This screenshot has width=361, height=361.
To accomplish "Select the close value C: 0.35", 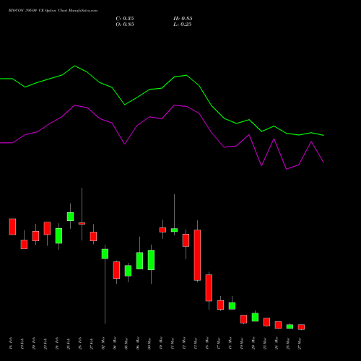I will [125, 19].
